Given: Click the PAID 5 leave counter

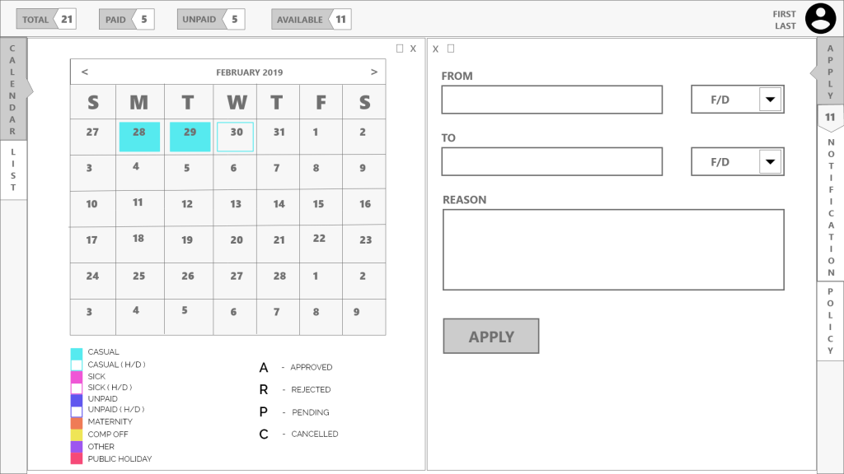Looking at the screenshot, I should point(126,20).
